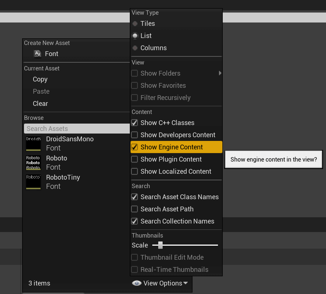The height and width of the screenshot is (294, 326).
Task: Click Font text under Create New Asset
Action: [x=52, y=54]
